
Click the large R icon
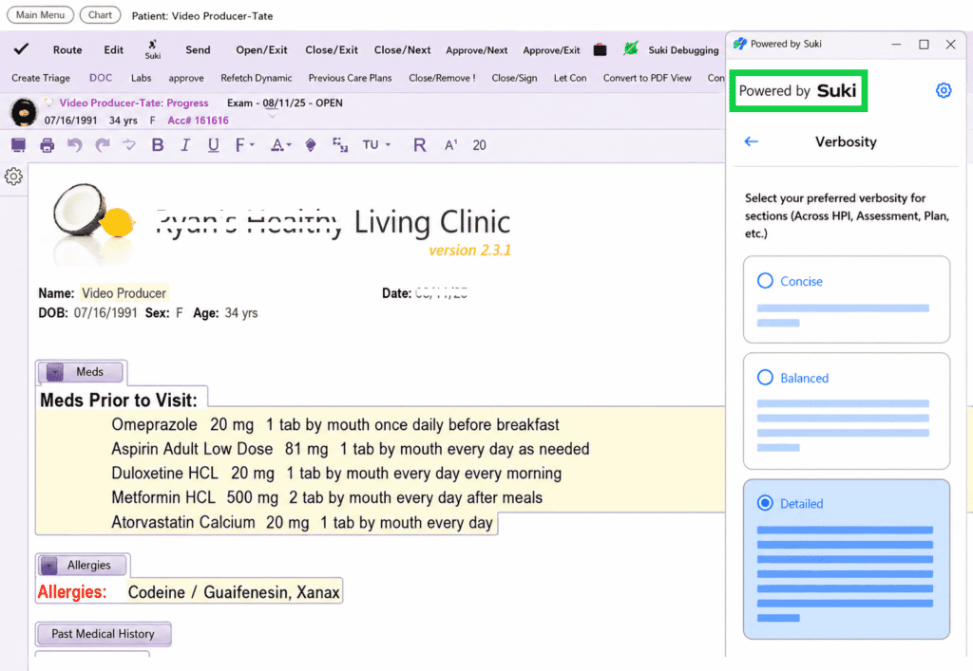click(x=419, y=145)
